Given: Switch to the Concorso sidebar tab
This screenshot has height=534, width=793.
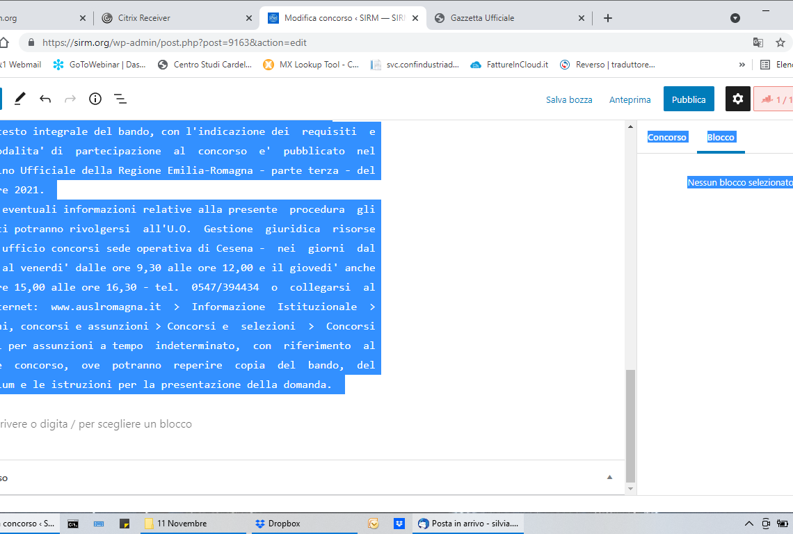Looking at the screenshot, I should pyautogui.click(x=667, y=137).
